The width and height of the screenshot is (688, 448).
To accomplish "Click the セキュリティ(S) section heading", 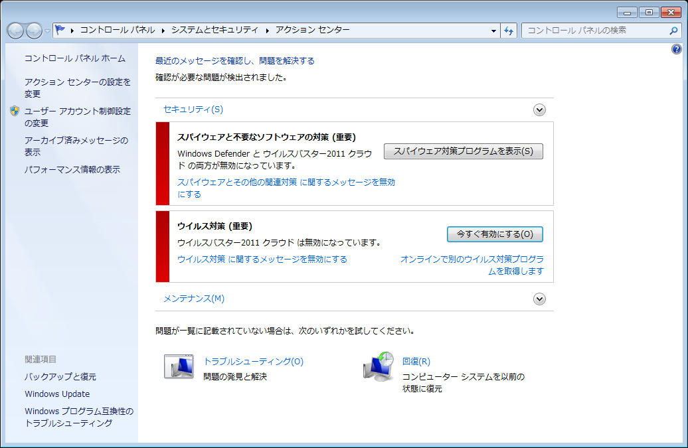I will click(193, 109).
